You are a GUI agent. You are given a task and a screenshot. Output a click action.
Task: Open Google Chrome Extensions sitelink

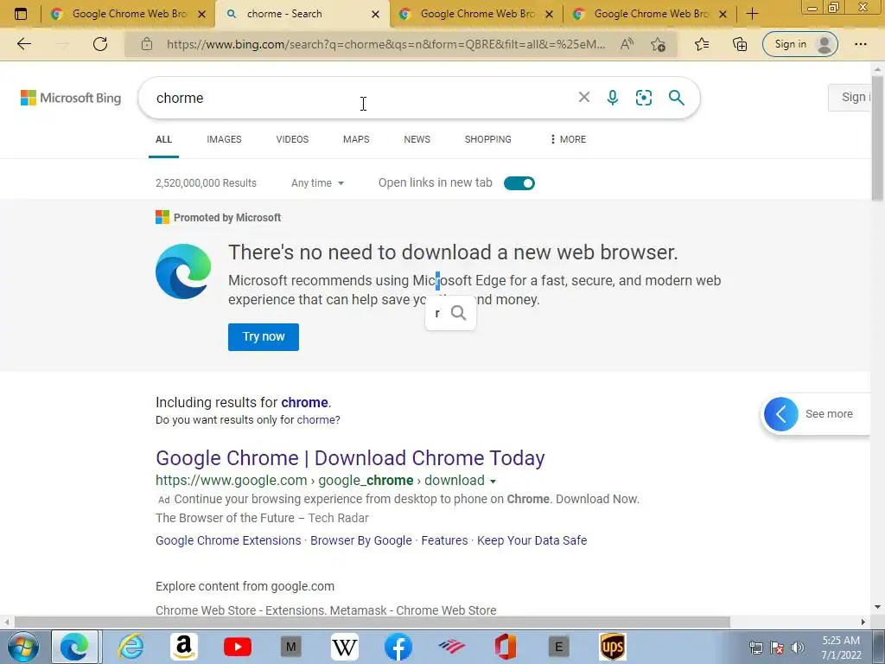[x=228, y=540]
